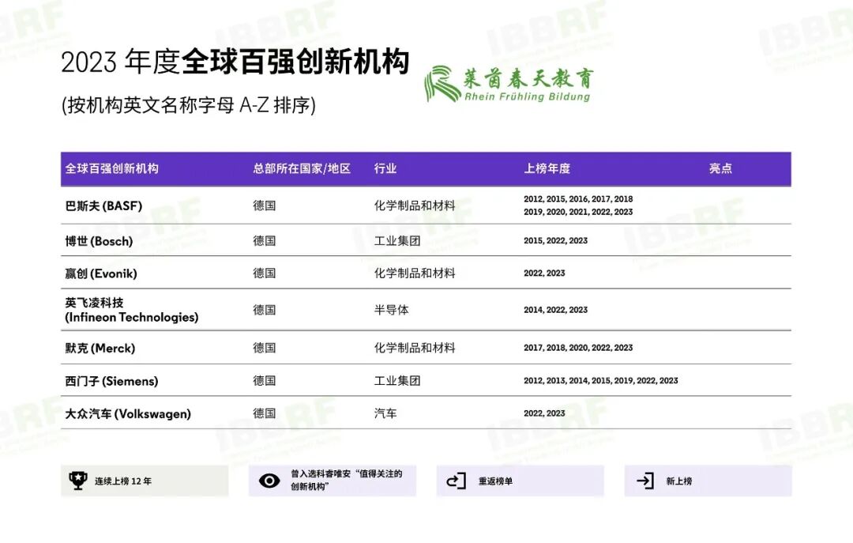The width and height of the screenshot is (853, 543).
Task: Click the 上榜年度 column header
Action: tap(547, 168)
